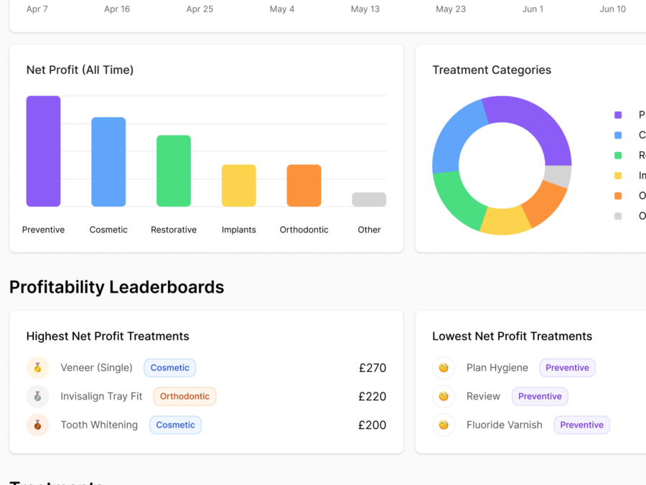The height and width of the screenshot is (485, 646).
Task: Select the grey Other bar in Net Profit chart
Action: pyautogui.click(x=369, y=199)
